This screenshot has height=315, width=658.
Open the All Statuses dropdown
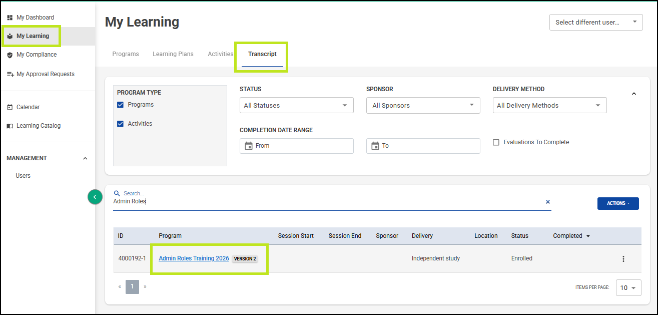pyautogui.click(x=296, y=105)
